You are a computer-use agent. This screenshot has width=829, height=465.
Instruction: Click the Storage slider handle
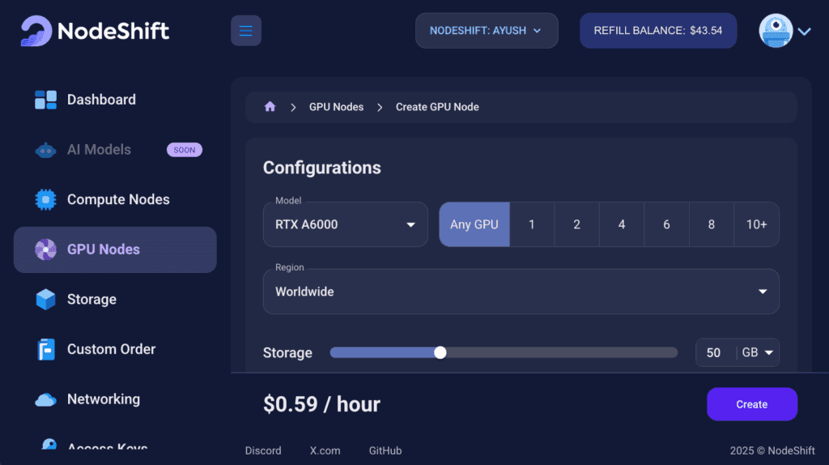pyautogui.click(x=440, y=352)
